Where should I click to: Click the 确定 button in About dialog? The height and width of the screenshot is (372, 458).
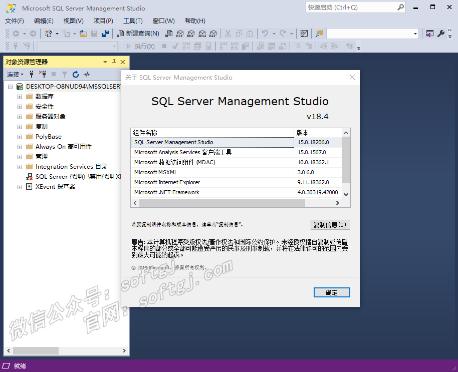(x=332, y=292)
